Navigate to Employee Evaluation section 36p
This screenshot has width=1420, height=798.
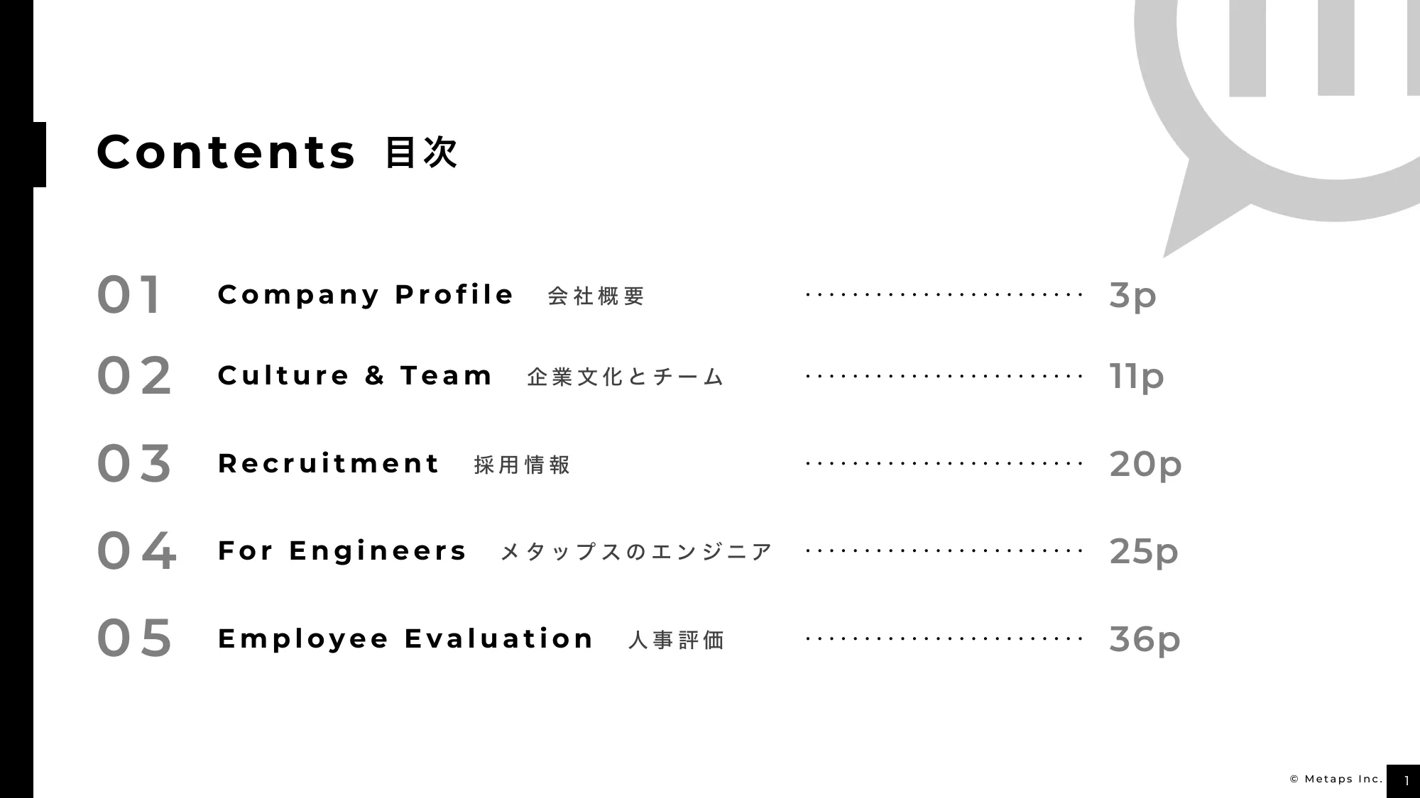(x=639, y=638)
